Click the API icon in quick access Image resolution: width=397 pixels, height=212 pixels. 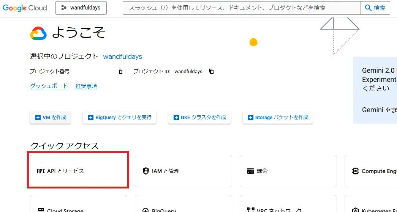tap(41, 171)
